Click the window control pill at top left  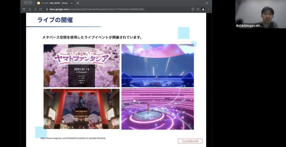click(28, 3)
